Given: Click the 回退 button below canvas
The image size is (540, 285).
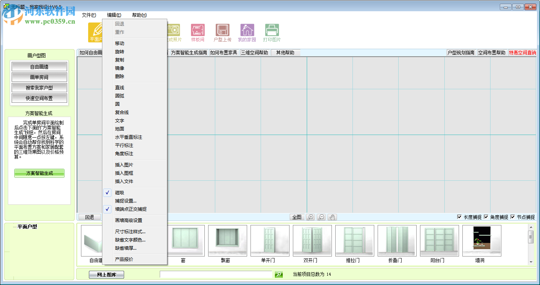Looking at the screenshot, I should click(89, 217).
